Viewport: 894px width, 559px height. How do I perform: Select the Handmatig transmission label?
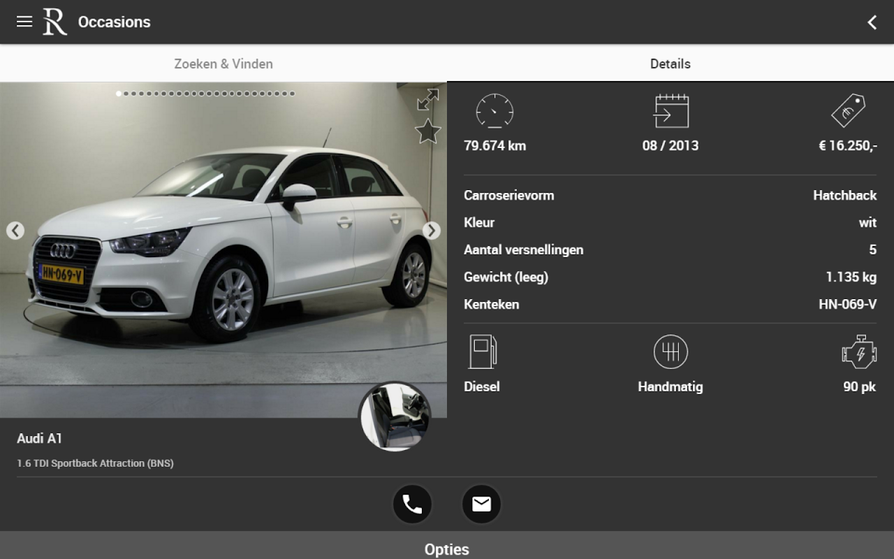coord(670,387)
